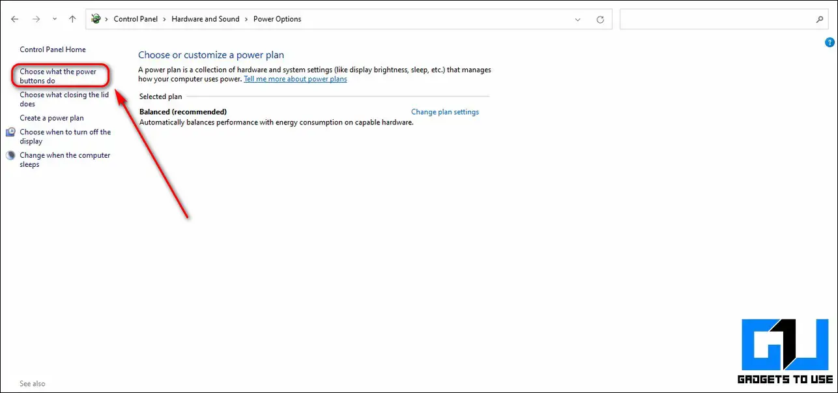Viewport: 838px width, 393px height.
Task: Refresh the Power Options page
Action: point(600,20)
